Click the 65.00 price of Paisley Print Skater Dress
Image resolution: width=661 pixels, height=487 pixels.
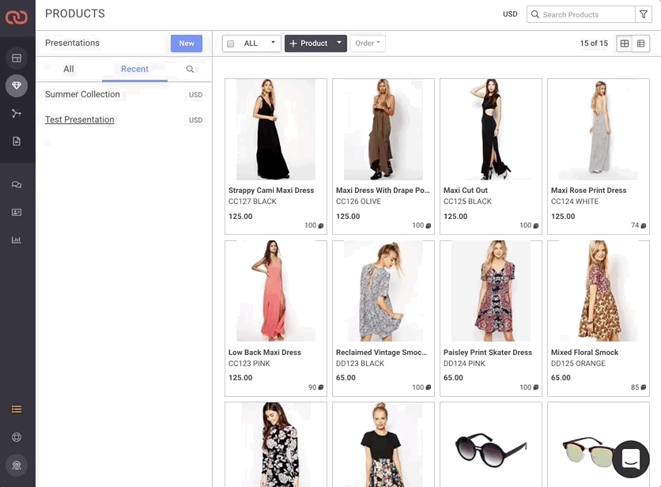[453, 378]
